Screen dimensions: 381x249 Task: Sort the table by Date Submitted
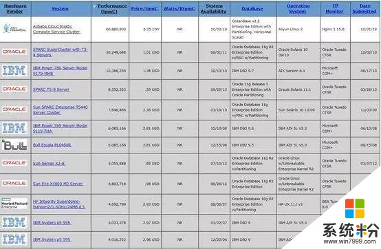tap(364, 8)
